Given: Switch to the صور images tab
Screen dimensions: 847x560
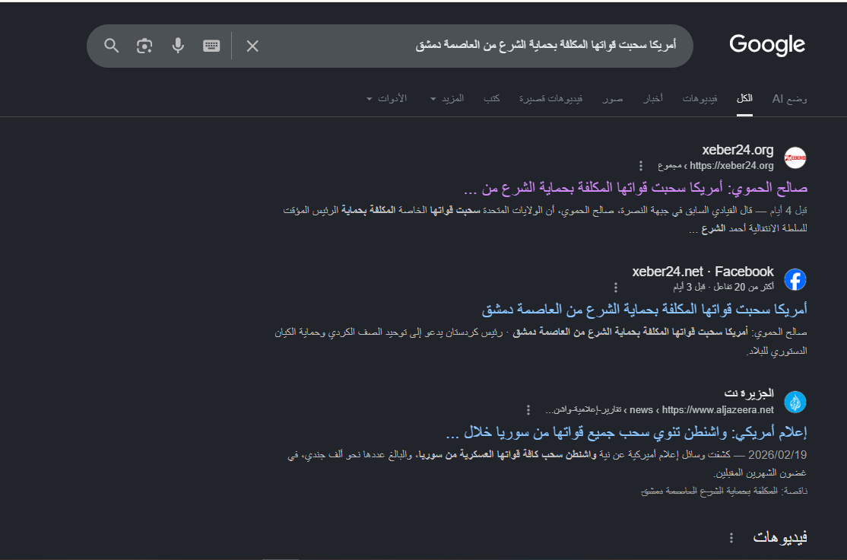Looking at the screenshot, I should 613,98.
